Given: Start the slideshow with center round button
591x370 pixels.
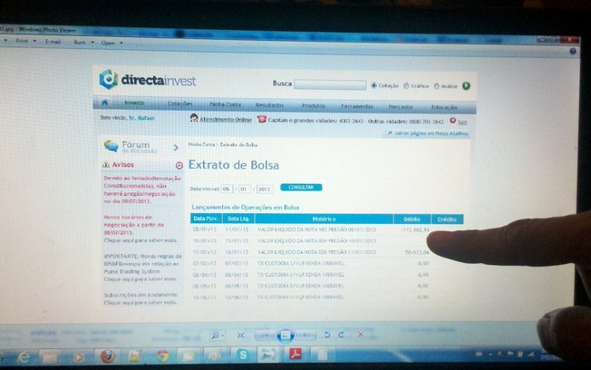Looking at the screenshot, I should click(286, 335).
